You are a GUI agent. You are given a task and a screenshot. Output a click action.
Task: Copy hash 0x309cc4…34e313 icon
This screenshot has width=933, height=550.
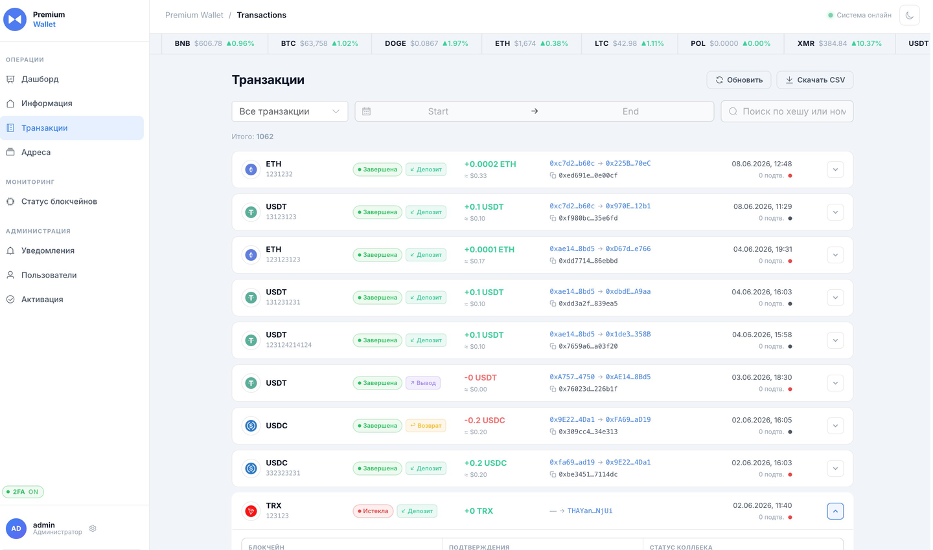click(553, 432)
